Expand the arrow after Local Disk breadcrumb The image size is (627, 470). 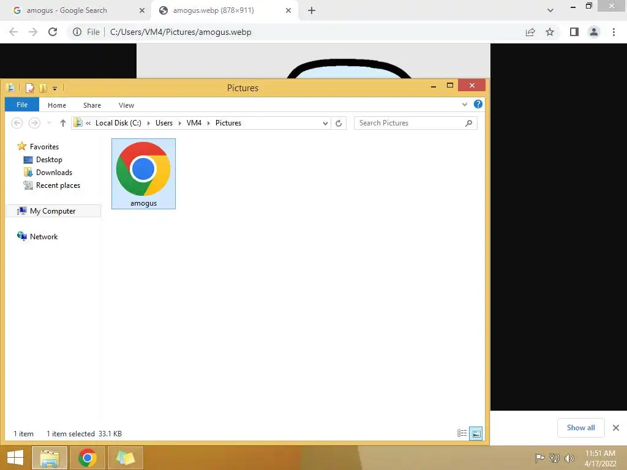[148, 123]
